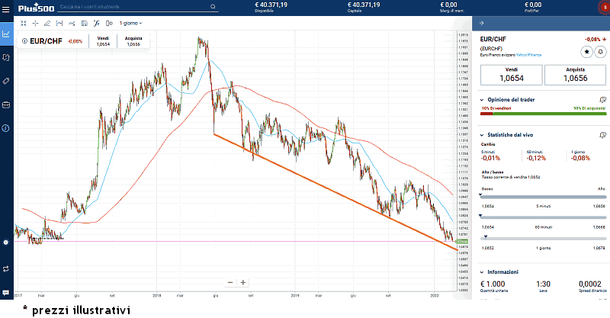Open the portfolio briefcase in sidebar

tap(6, 104)
